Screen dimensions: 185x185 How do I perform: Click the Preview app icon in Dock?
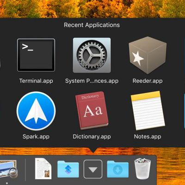pos(8,170)
